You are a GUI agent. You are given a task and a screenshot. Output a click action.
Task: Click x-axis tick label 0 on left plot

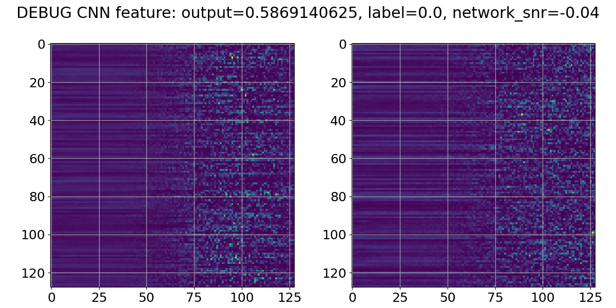click(51, 297)
